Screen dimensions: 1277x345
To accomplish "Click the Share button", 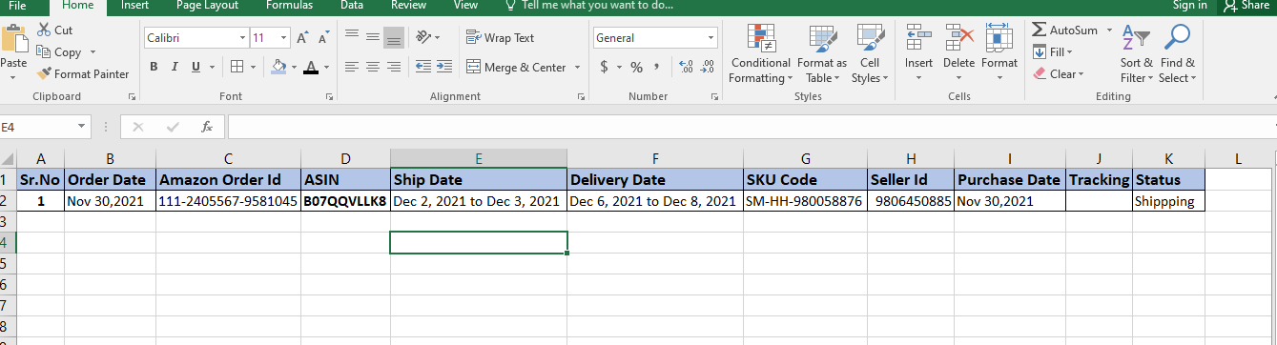I will point(1246,6).
